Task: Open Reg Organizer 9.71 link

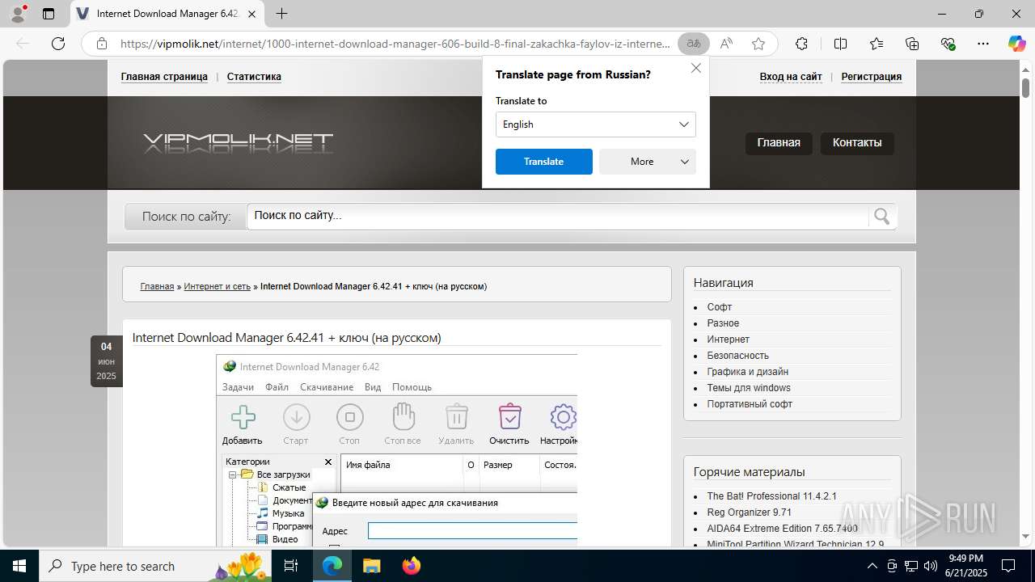Action: 750,512
